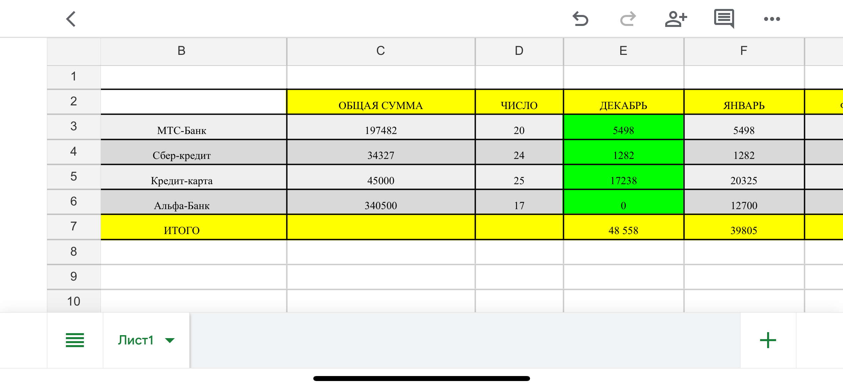Select row 7 header
Image resolution: width=843 pixels, height=389 pixels.
(x=74, y=226)
